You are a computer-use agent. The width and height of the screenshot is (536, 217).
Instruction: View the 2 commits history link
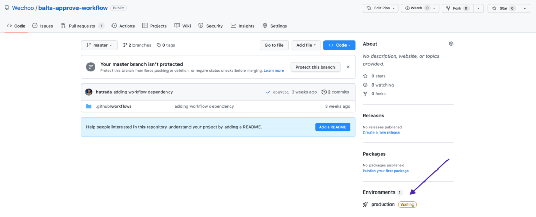pyautogui.click(x=336, y=92)
